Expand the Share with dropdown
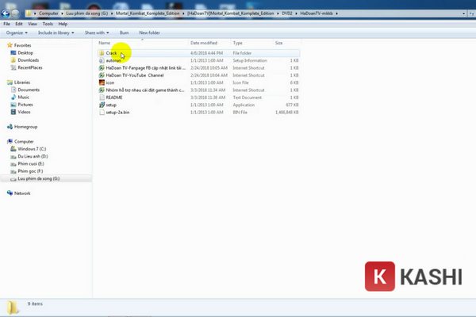 click(x=97, y=32)
